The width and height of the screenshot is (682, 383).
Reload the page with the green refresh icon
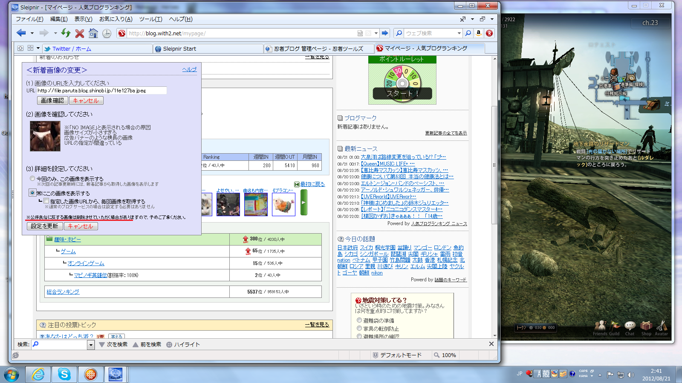66,33
